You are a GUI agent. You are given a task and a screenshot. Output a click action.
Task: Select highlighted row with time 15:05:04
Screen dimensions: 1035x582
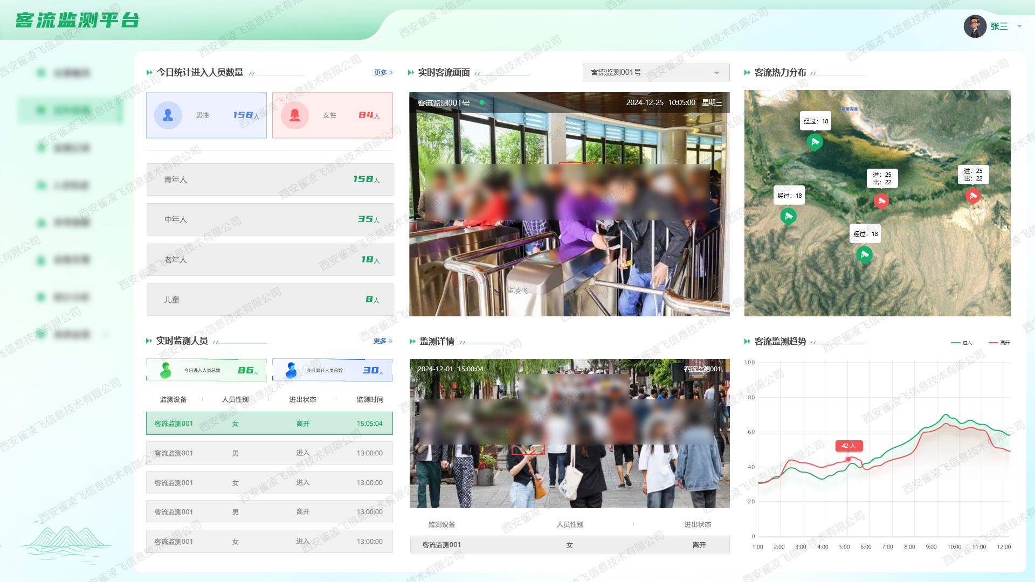[x=269, y=424]
